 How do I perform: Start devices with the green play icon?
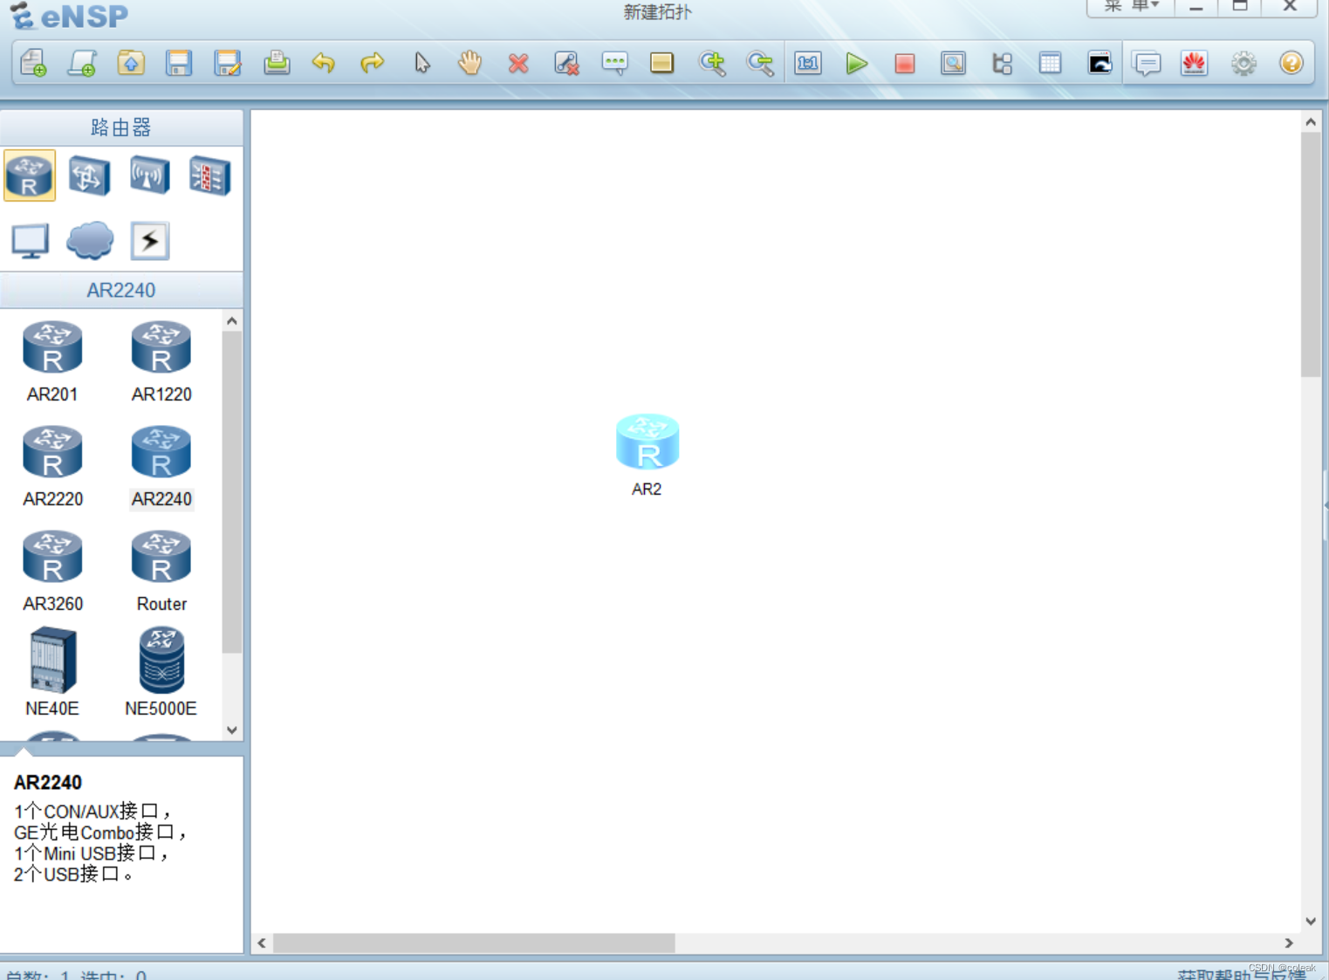(x=857, y=63)
